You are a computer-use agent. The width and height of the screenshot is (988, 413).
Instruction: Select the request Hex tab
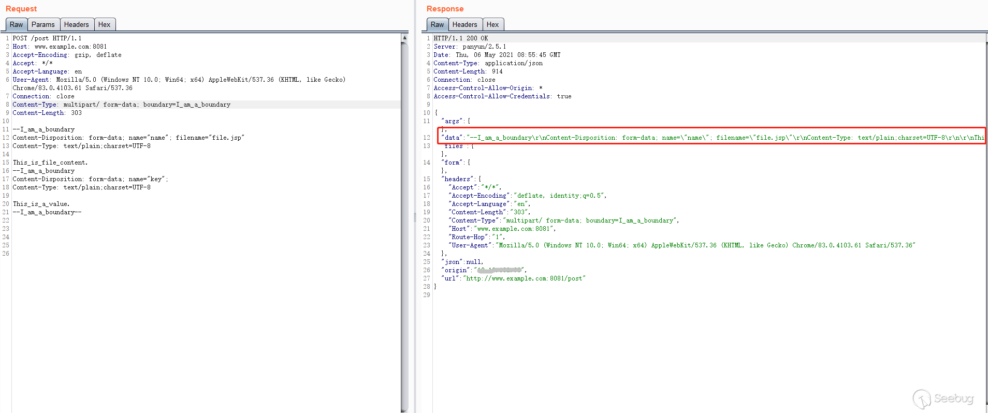coord(104,24)
